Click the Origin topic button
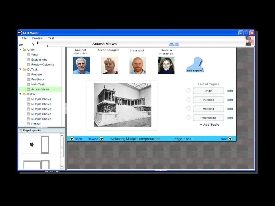The width and height of the screenshot is (275, 206). (209, 91)
